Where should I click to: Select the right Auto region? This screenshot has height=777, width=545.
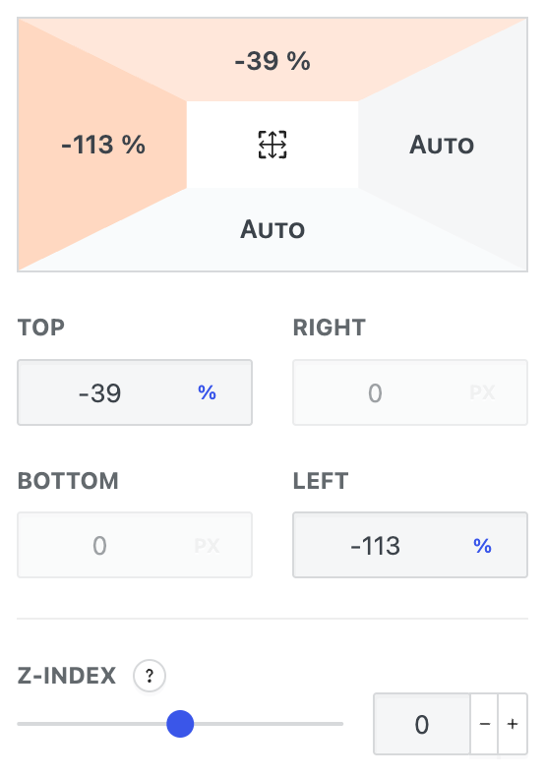(x=442, y=145)
